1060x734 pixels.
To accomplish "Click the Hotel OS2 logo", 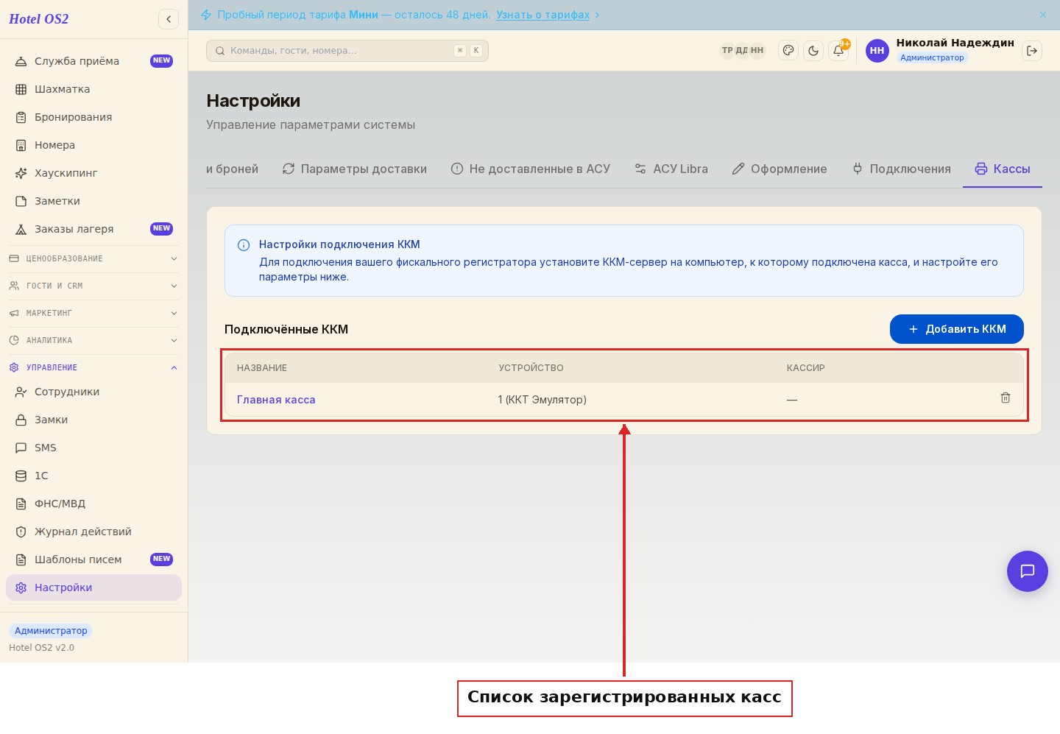I will 39,19.
